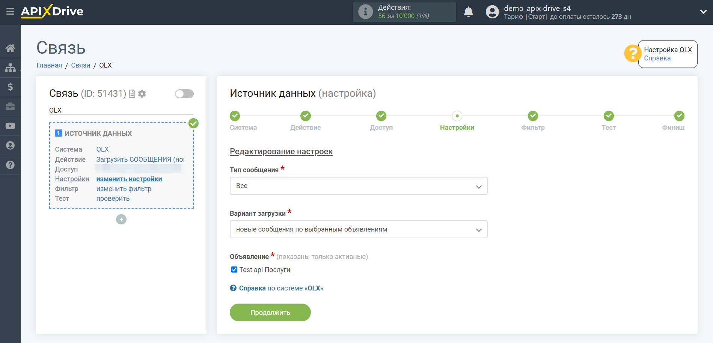Go to the Финиш step

[x=679, y=116]
